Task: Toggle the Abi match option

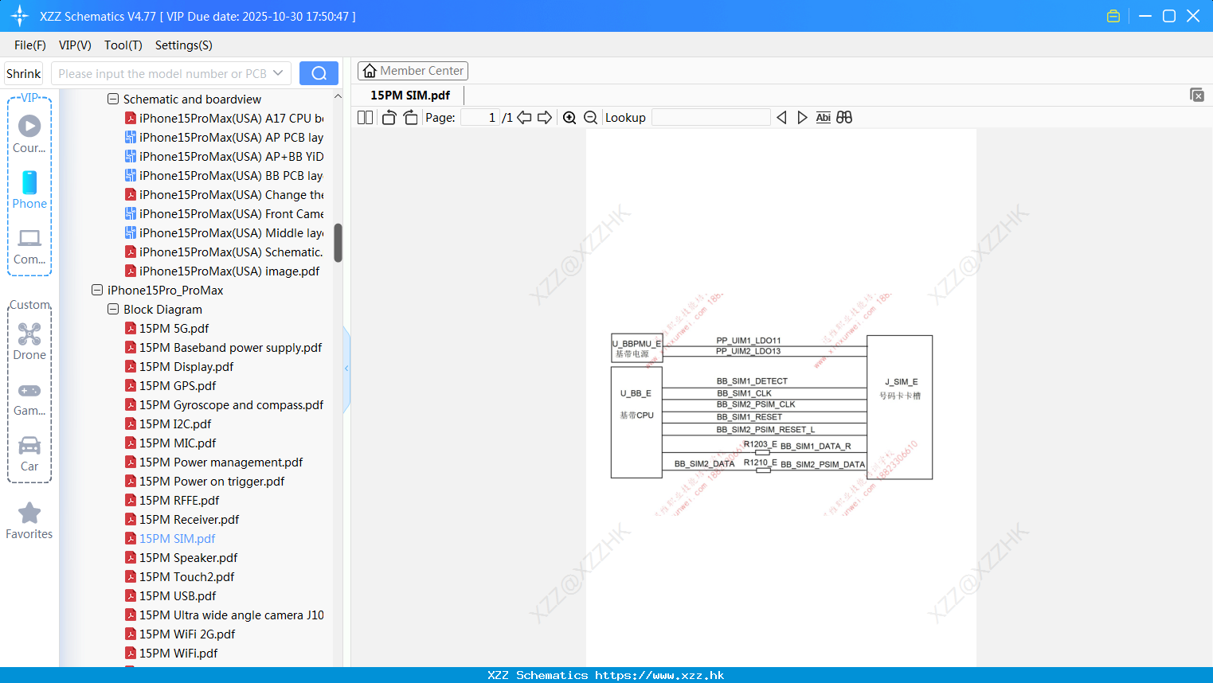Action: [823, 117]
